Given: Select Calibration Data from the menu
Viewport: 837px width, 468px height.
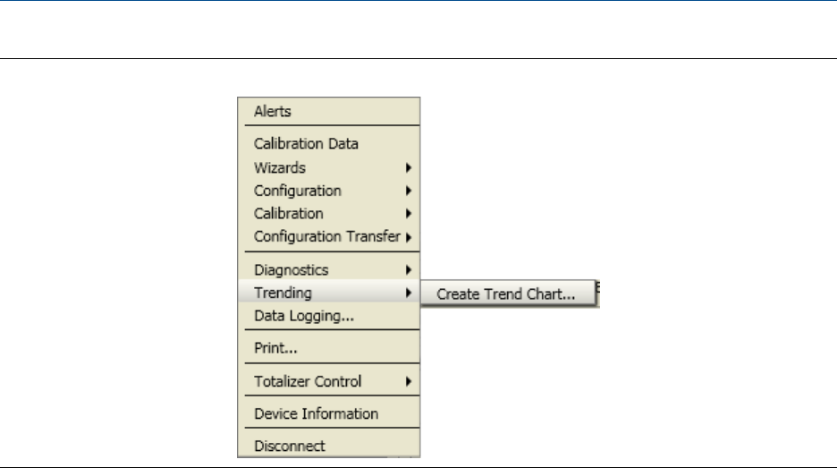Looking at the screenshot, I should 306,143.
